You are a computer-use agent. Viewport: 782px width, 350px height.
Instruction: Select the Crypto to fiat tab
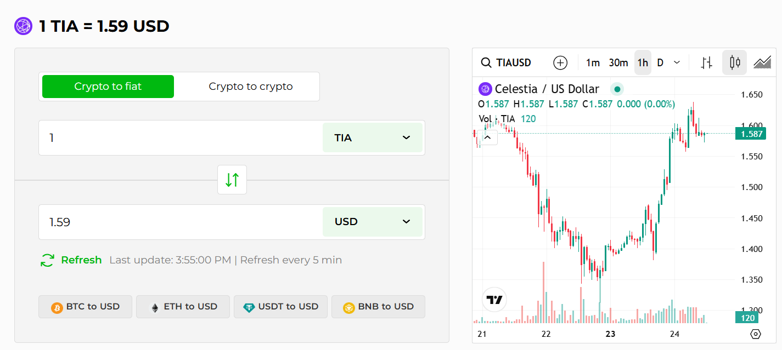click(x=108, y=86)
